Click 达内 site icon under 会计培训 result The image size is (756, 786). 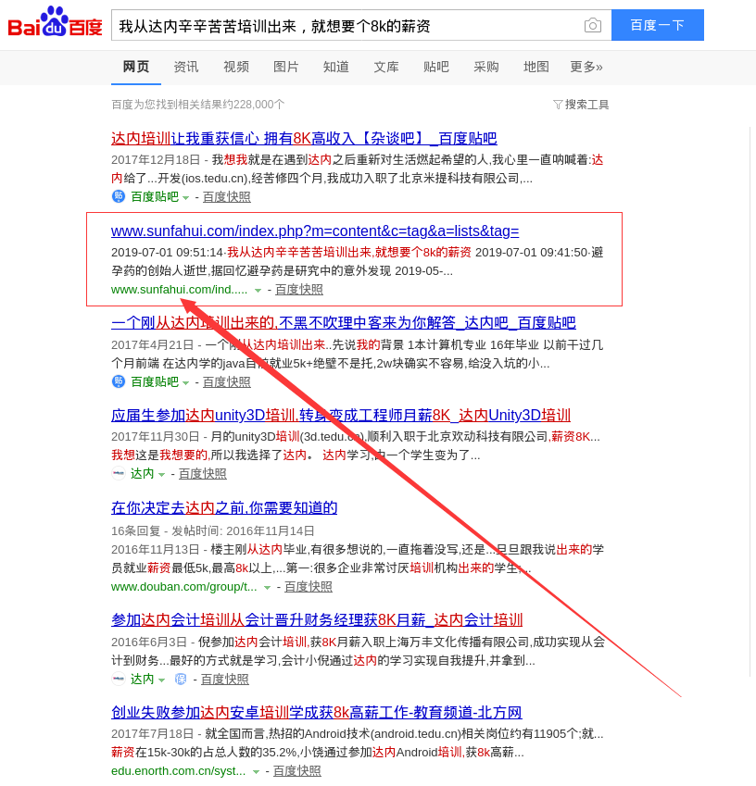[119, 679]
